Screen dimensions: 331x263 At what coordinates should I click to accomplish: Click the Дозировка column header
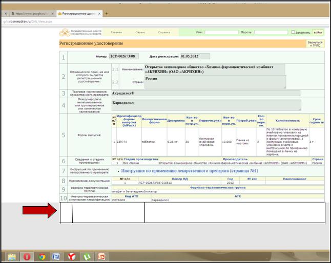(176, 121)
